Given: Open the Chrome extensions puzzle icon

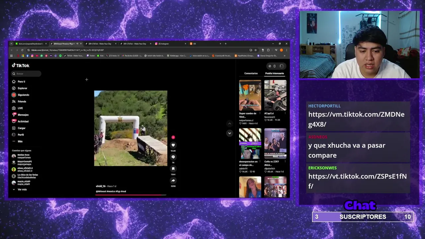Looking at the screenshot, I should pos(268,50).
